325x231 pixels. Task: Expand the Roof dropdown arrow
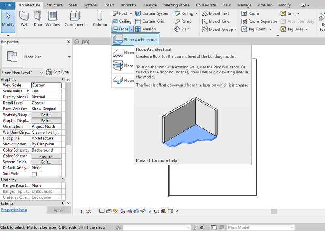point(131,13)
